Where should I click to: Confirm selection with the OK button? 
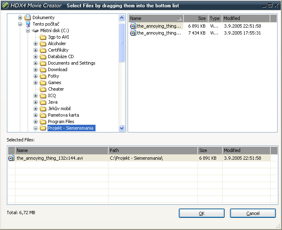[x=202, y=213]
